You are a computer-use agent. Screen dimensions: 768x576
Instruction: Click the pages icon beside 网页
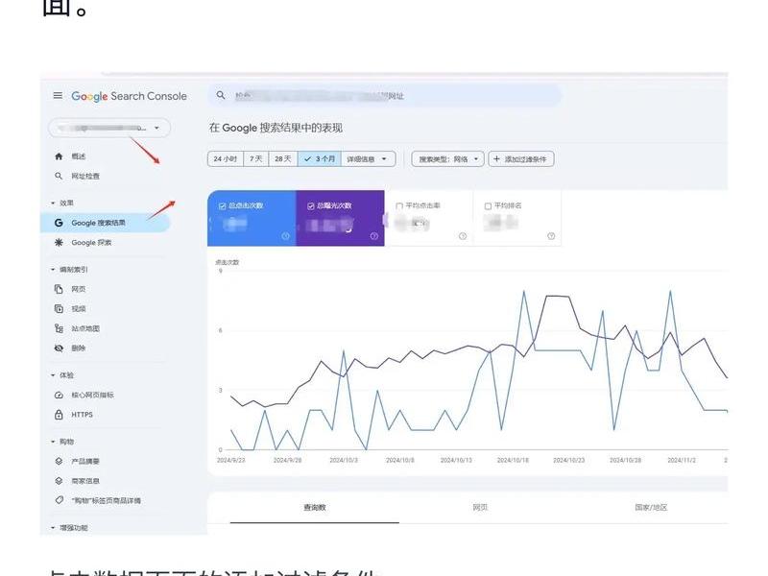59,290
